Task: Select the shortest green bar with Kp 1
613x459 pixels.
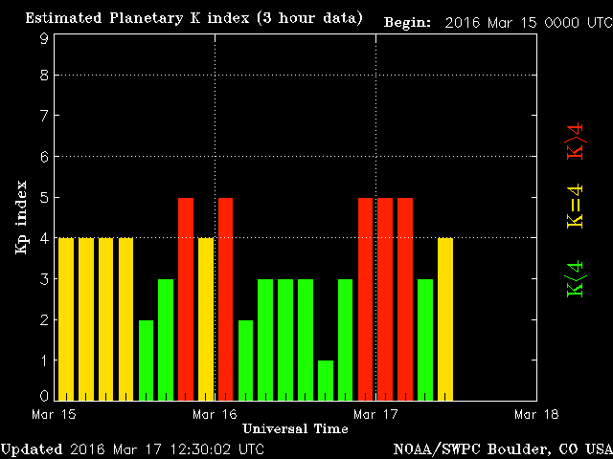Action: tap(326, 380)
